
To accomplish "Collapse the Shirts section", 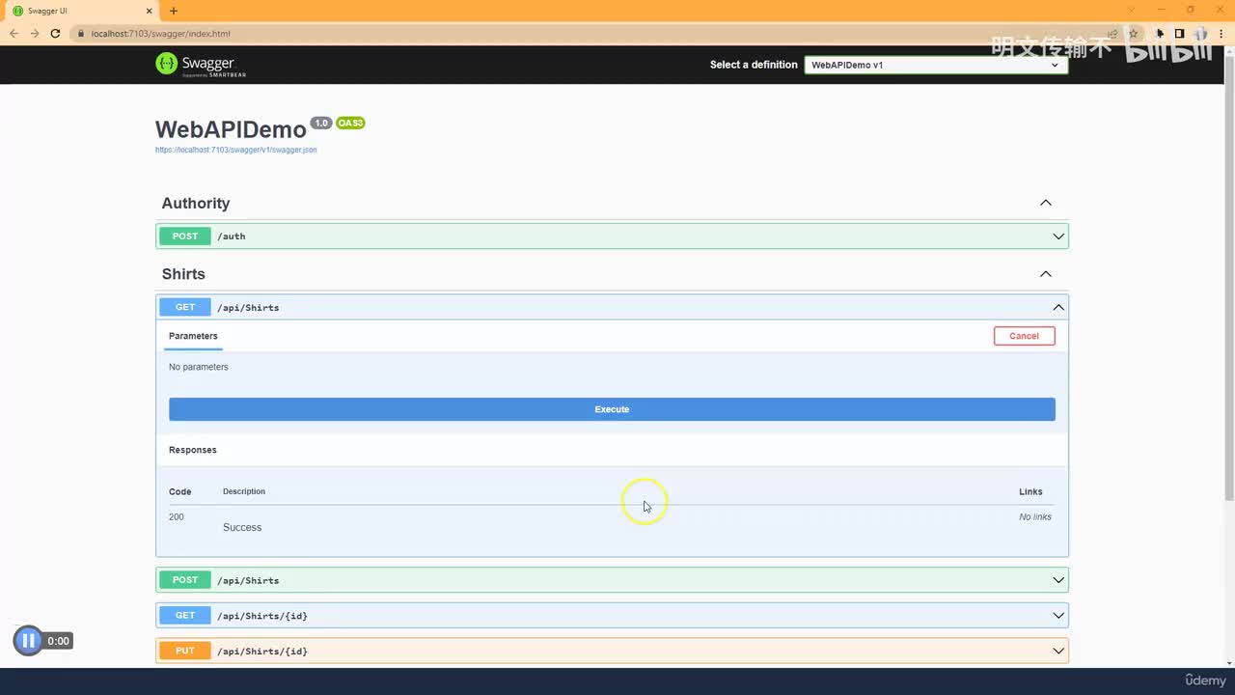I will click(x=1045, y=274).
